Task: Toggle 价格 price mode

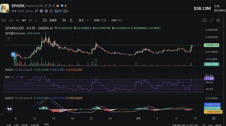Action: (96, 20)
